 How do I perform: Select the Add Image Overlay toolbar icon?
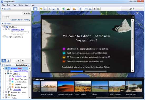[x=54, y=9]
